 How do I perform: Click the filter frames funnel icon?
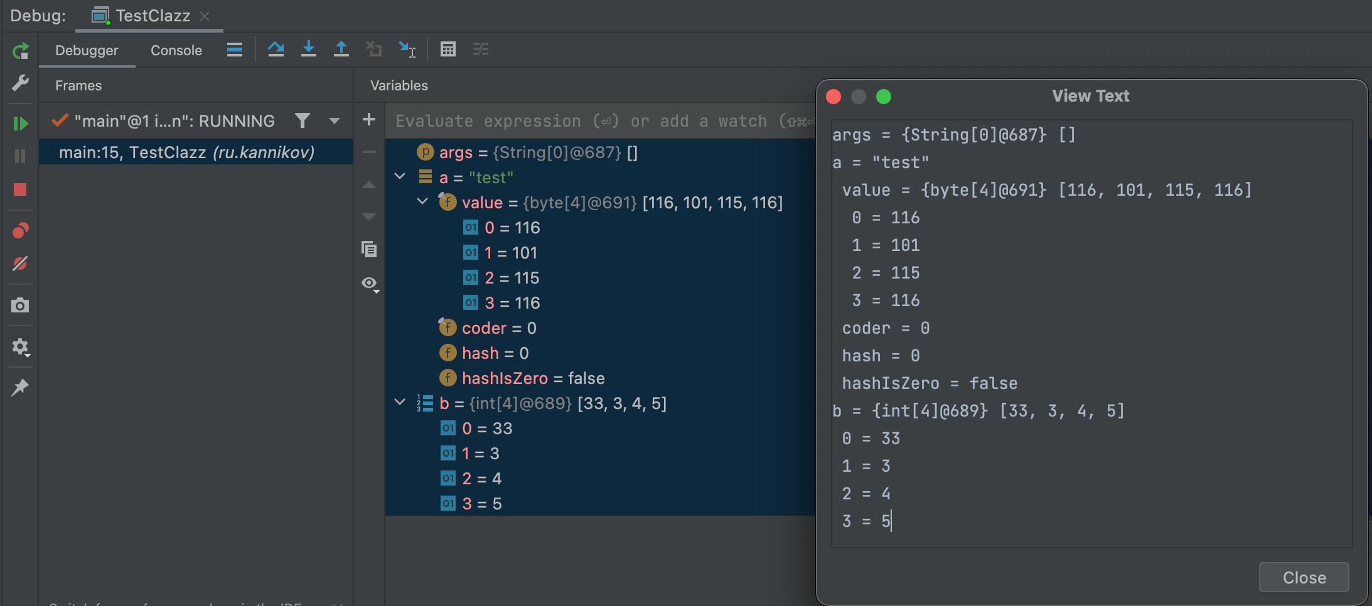303,120
